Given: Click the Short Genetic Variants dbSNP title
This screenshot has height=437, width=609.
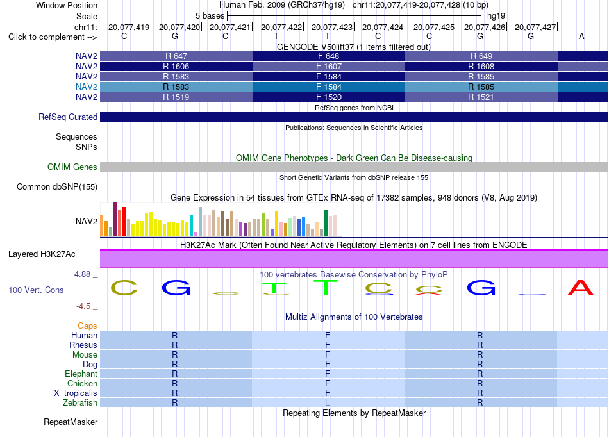Looking at the screenshot, I should click(354, 177).
